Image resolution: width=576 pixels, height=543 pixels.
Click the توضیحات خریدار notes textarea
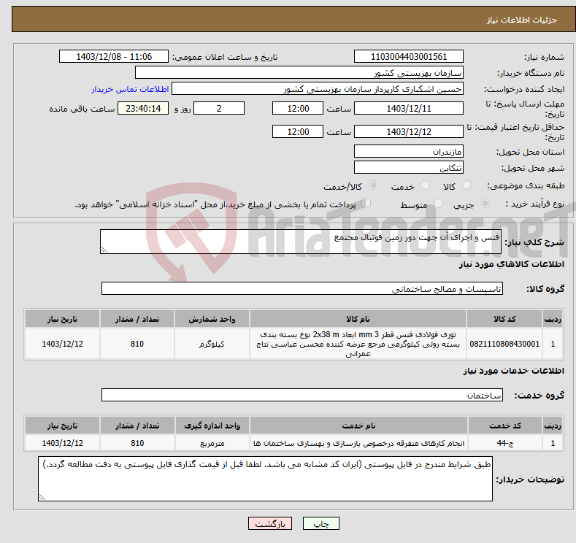265,479
